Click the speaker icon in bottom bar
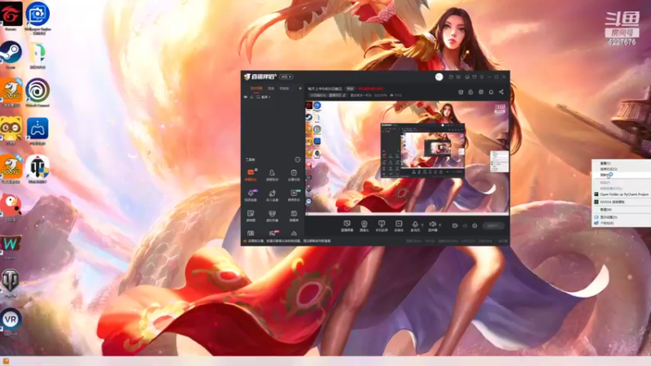The width and height of the screenshot is (651, 366). click(432, 226)
